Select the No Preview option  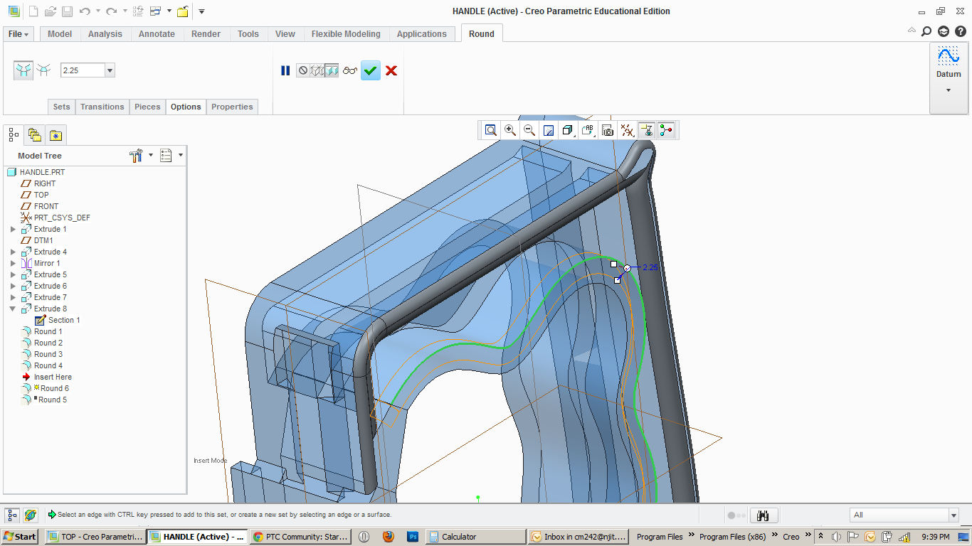tap(303, 70)
